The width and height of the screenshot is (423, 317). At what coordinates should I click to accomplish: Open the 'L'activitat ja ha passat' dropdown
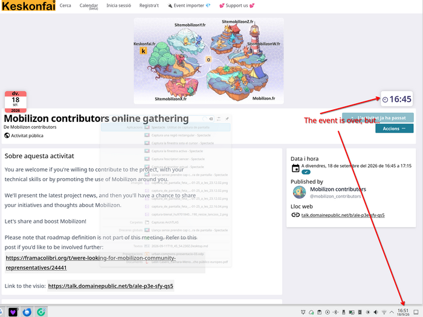378,118
